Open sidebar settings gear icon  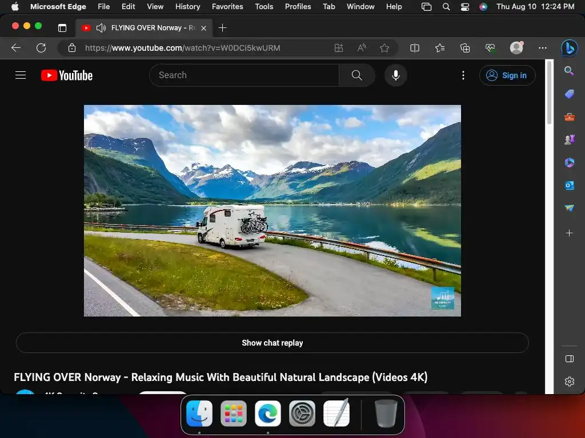tap(570, 382)
